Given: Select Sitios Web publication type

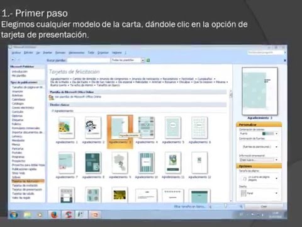Looking at the screenshot, I should point(19,173).
